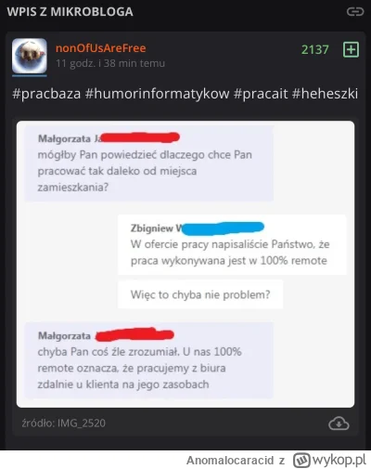Click the Anomalocaracid author name in footer
This screenshot has width=371, height=469.
coord(230,461)
